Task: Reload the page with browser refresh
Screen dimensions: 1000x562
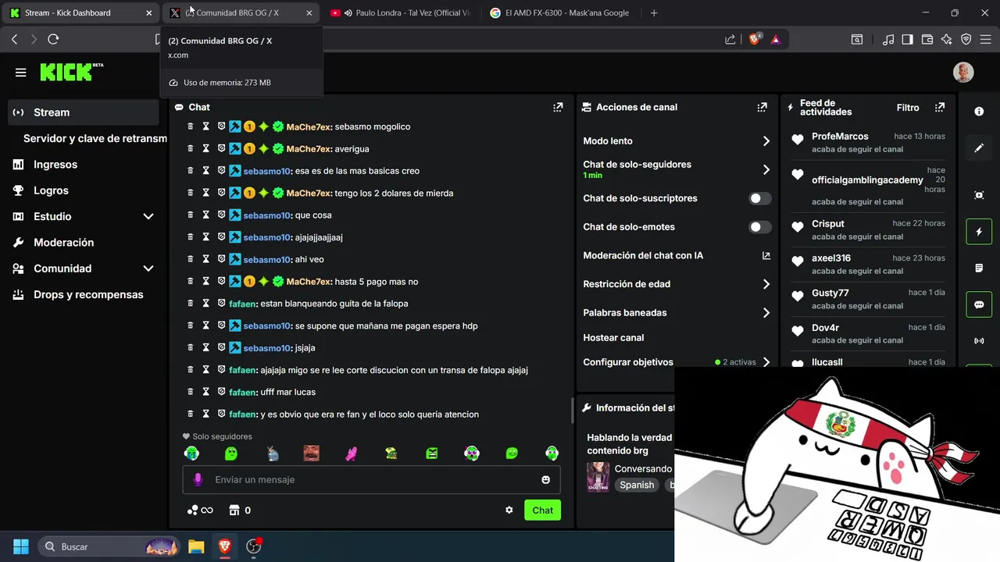Action: [x=53, y=39]
